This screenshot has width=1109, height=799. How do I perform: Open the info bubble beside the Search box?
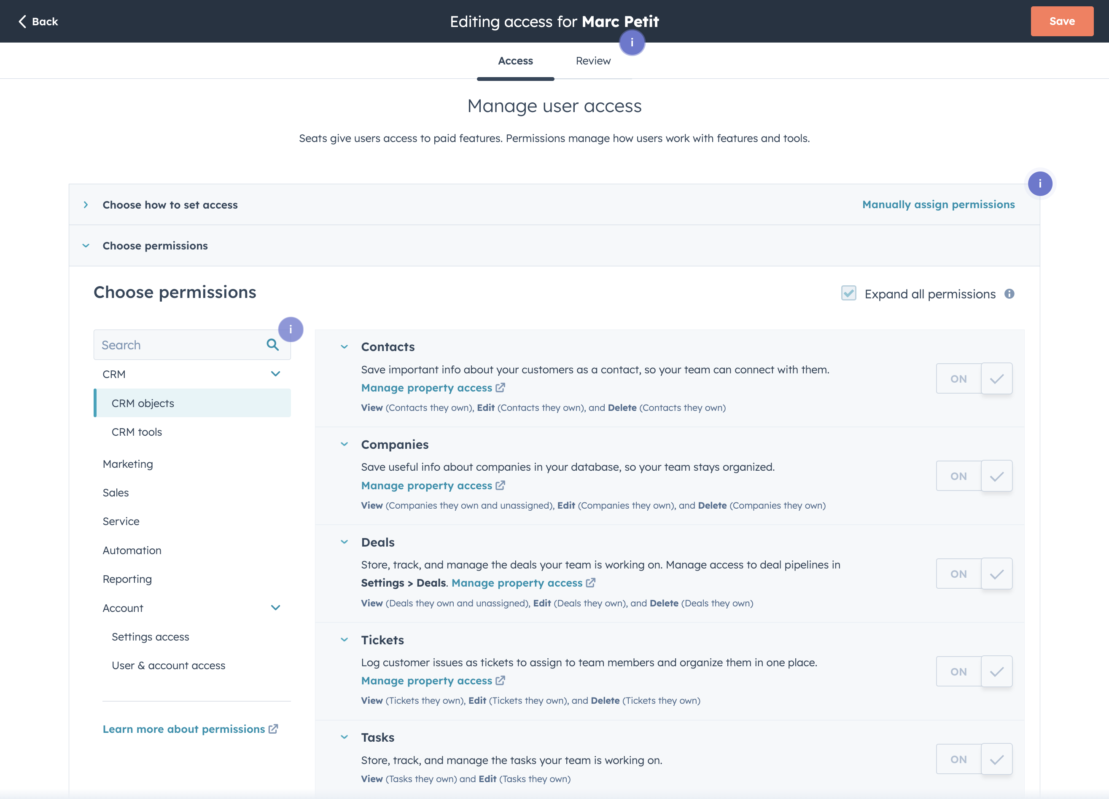pos(291,330)
